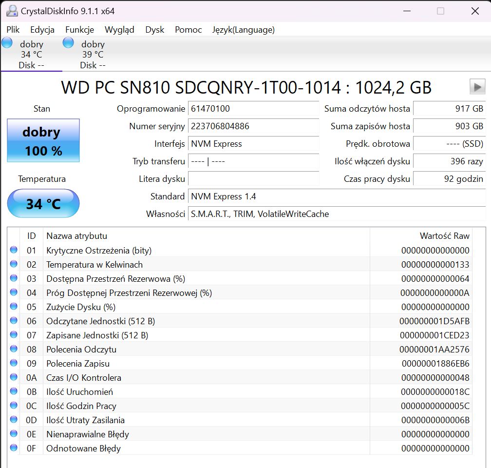Click status orb for attribute 04 Próg Dostępnej Przestrzeni
491x468 pixels.
tap(14, 292)
